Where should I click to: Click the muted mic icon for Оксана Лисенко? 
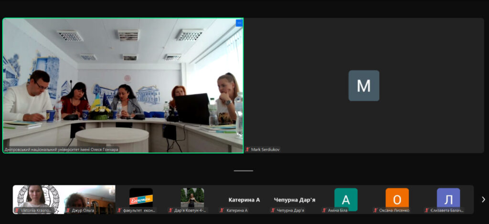point(375,210)
